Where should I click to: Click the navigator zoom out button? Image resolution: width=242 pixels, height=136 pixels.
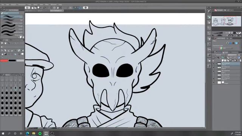[230, 33]
